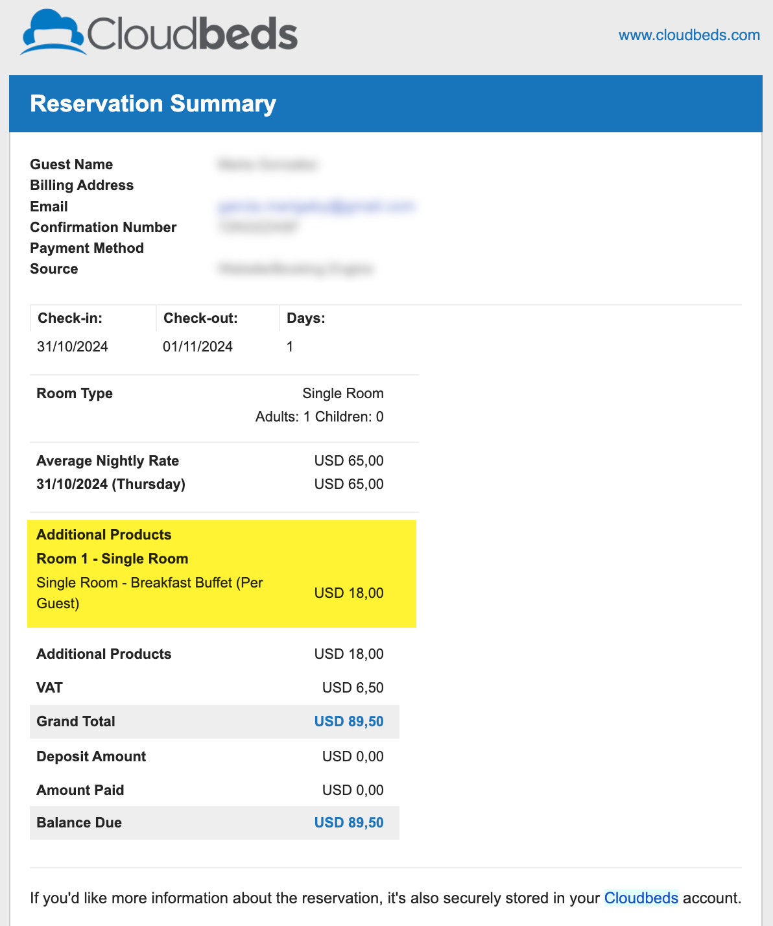Viewport: 773px width, 926px height.
Task: Click the Deposit Amount label
Action: 91,757
